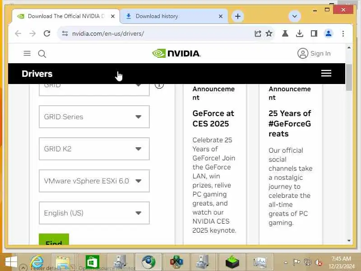Go back with the browser back arrow
This screenshot has width=361, height=271.
(x=18, y=33)
